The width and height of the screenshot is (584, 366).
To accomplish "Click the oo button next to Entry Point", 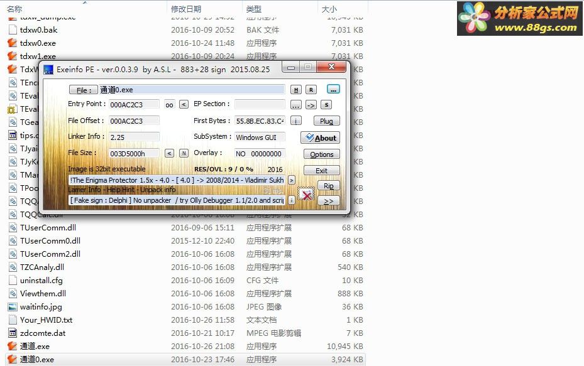I will (x=169, y=105).
